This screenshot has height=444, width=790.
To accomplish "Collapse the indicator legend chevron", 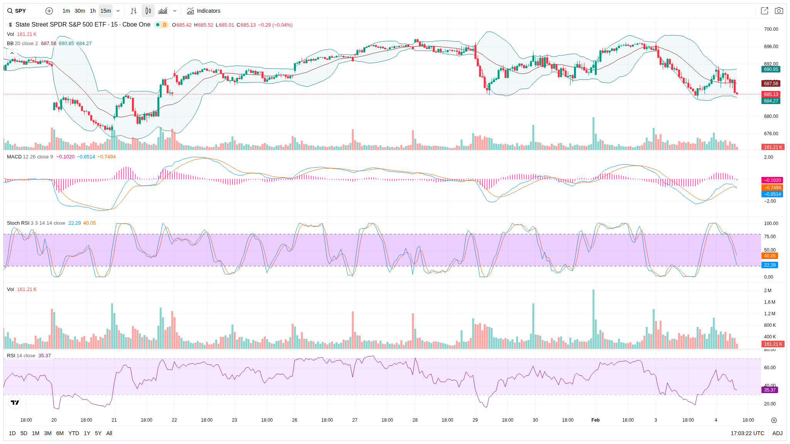I will [12, 53].
